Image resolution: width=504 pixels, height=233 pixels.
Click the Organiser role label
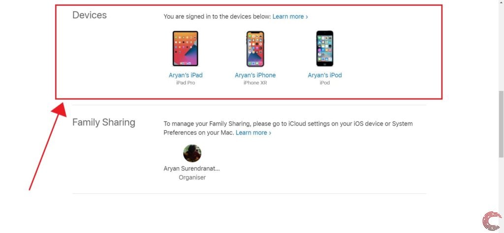click(192, 177)
